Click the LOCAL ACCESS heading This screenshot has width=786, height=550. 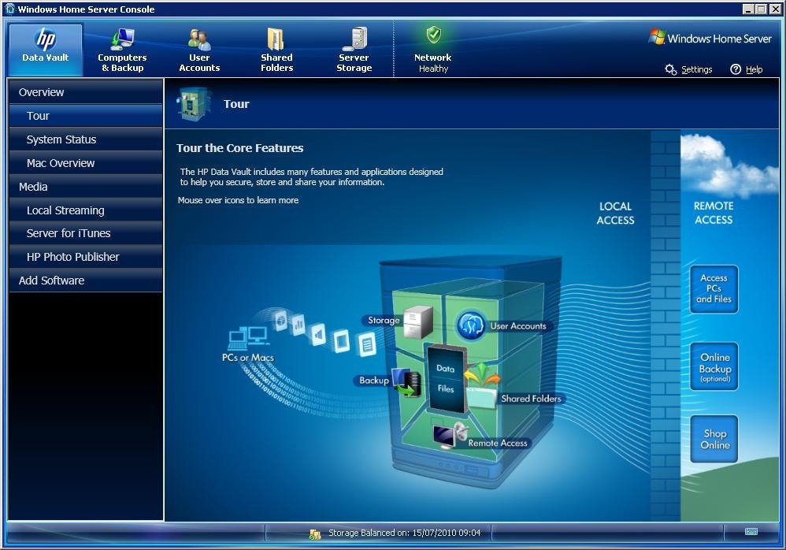point(615,213)
